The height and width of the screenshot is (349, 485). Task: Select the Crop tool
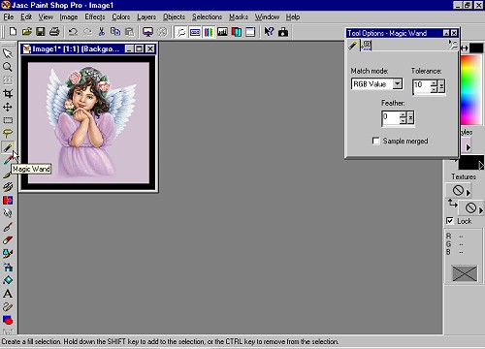pyautogui.click(x=8, y=93)
